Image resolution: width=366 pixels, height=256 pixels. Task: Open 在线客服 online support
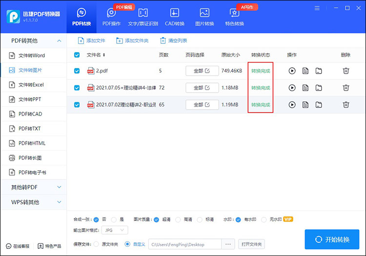(x=18, y=246)
